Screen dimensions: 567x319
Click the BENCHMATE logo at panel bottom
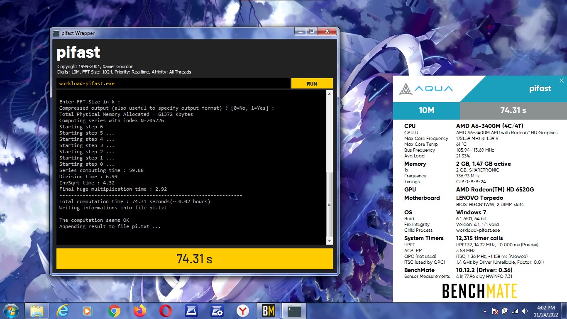click(x=480, y=291)
